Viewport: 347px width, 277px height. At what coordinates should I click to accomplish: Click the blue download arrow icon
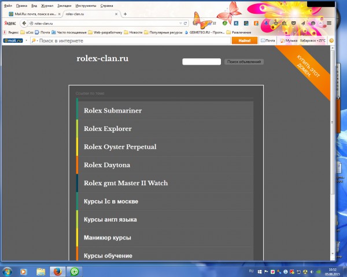(266, 23)
